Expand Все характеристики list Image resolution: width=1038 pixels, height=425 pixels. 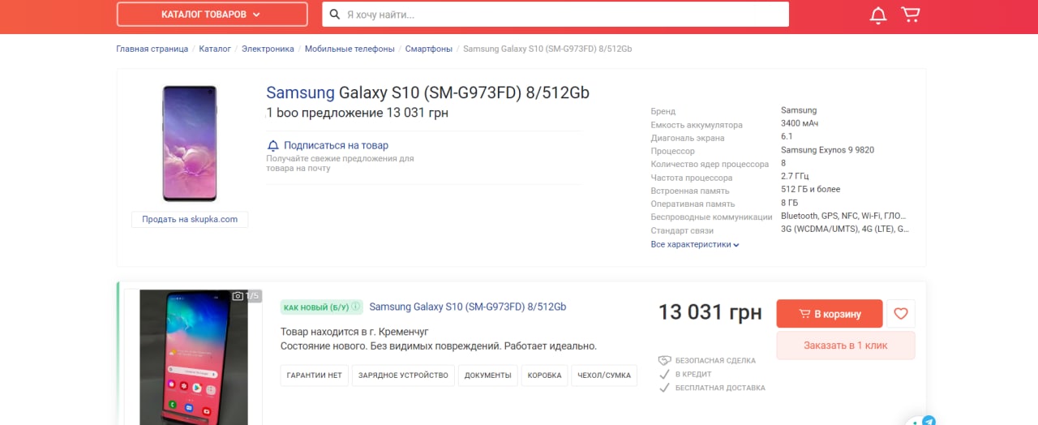(x=695, y=244)
